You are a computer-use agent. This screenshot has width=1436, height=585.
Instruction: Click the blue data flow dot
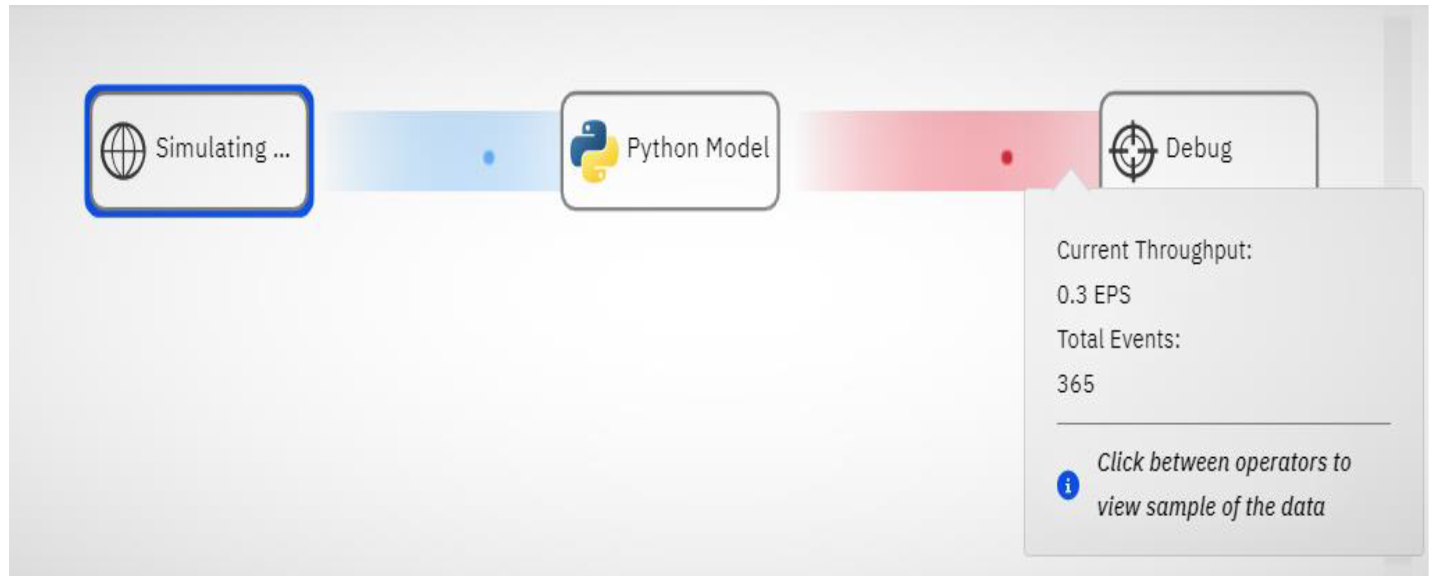pyautogui.click(x=489, y=158)
